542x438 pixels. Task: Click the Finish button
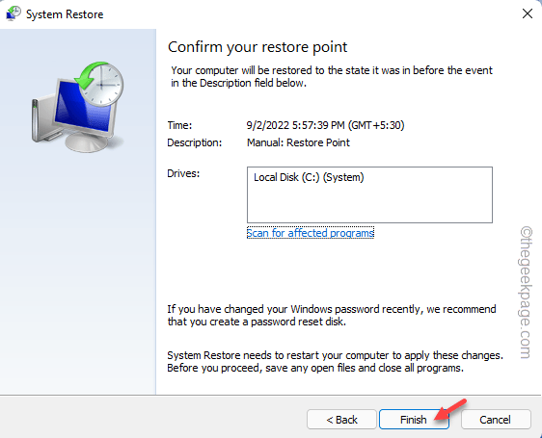[x=414, y=420]
